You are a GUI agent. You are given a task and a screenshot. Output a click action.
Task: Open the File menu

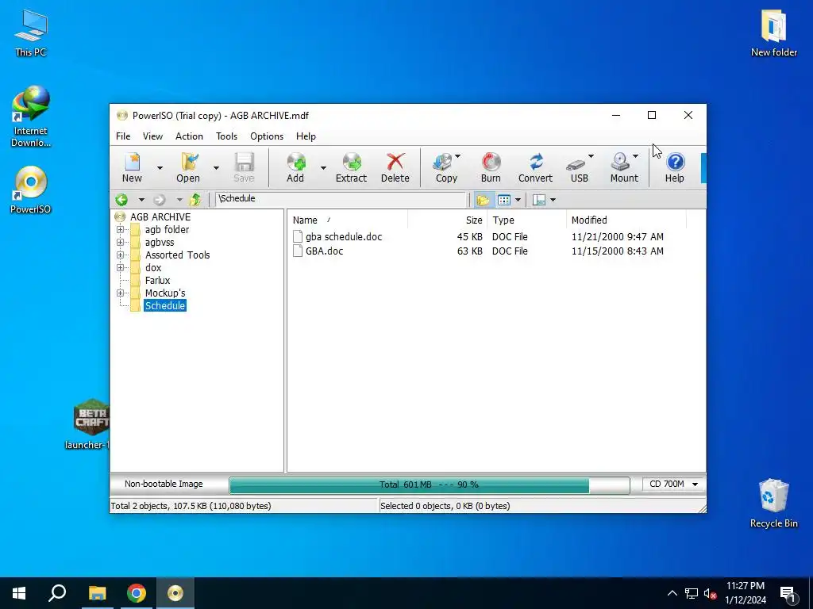pos(123,136)
